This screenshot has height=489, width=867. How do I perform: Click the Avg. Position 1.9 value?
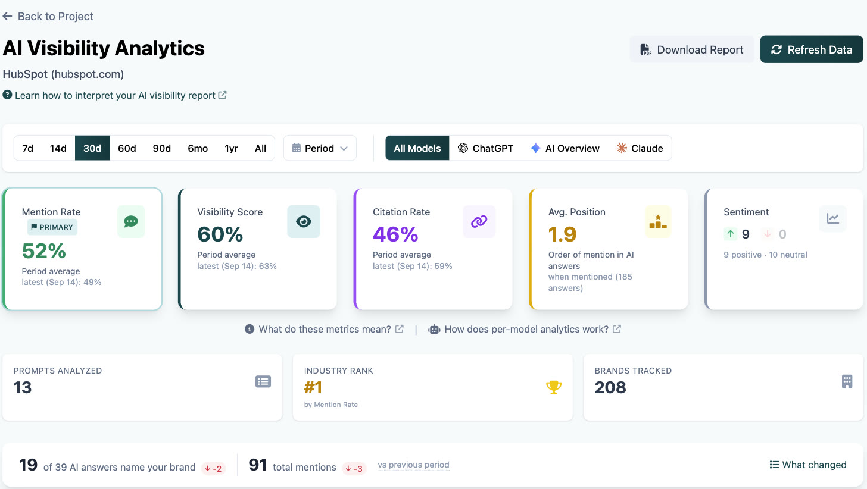click(562, 234)
